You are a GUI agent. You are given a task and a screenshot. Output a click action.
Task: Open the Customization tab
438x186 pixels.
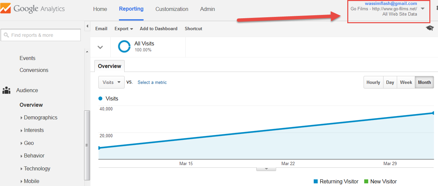(172, 9)
